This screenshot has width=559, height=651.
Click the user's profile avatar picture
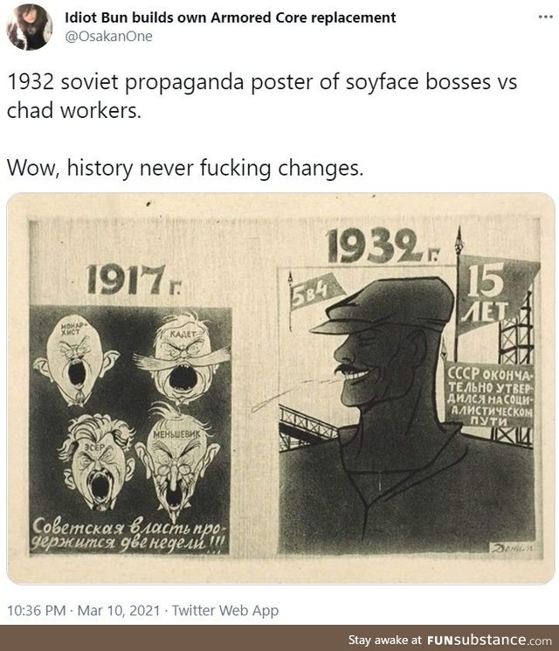tap(30, 27)
